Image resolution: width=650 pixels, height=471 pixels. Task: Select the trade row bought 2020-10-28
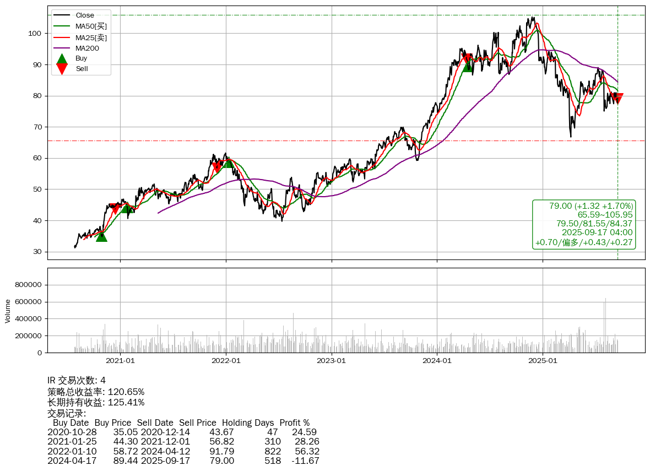tap(182, 432)
